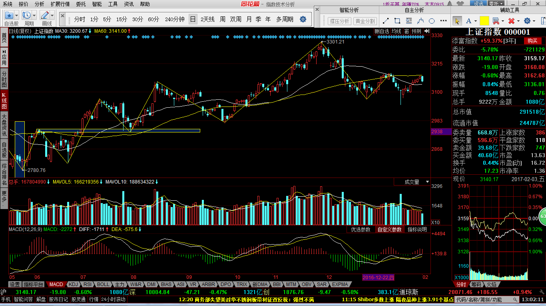546x306 pixels.
Task: Open the 自选股 star folder icon
Action: [9, 15]
